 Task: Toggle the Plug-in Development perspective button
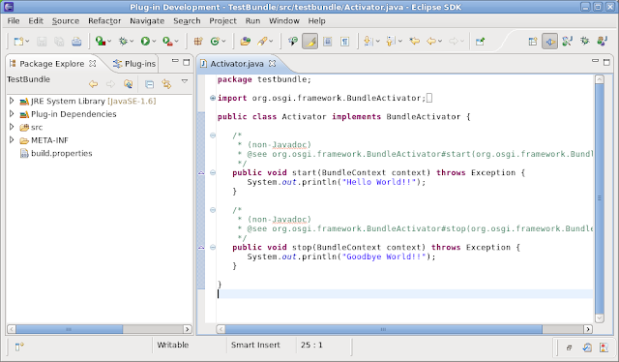click(x=550, y=41)
